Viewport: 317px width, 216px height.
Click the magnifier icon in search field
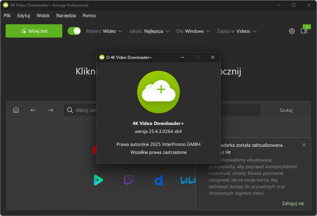coord(70,110)
